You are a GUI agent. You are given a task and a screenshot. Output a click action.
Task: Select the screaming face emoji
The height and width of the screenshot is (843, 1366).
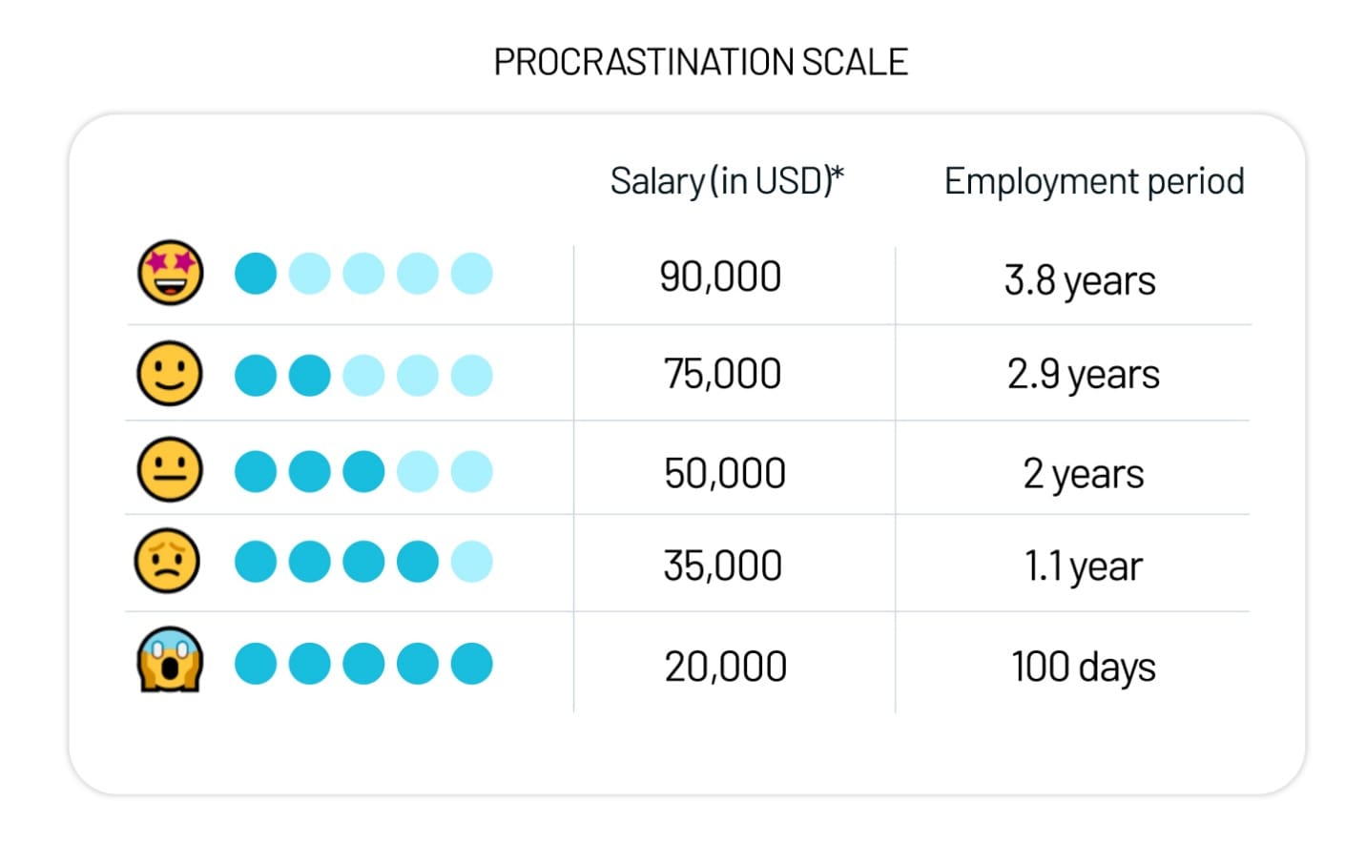[170, 660]
